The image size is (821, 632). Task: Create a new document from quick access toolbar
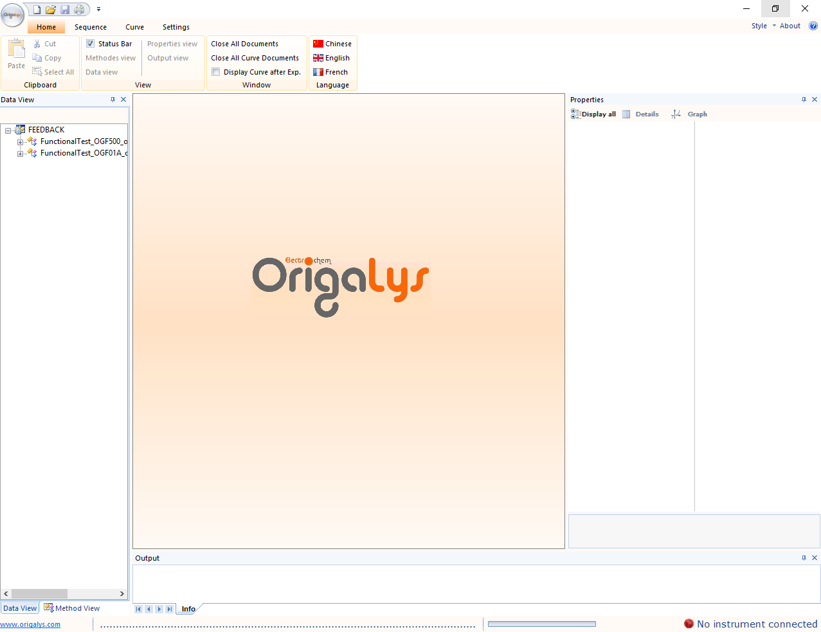[37, 10]
